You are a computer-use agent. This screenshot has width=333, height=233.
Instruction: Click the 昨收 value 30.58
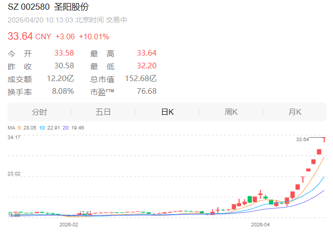(64, 66)
